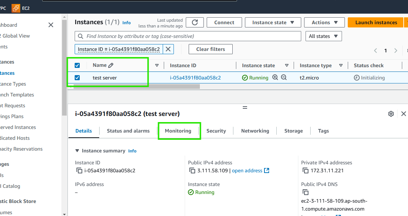The image size is (408, 216).
Task: Copy the Private IPv4 address
Action: [305, 170]
